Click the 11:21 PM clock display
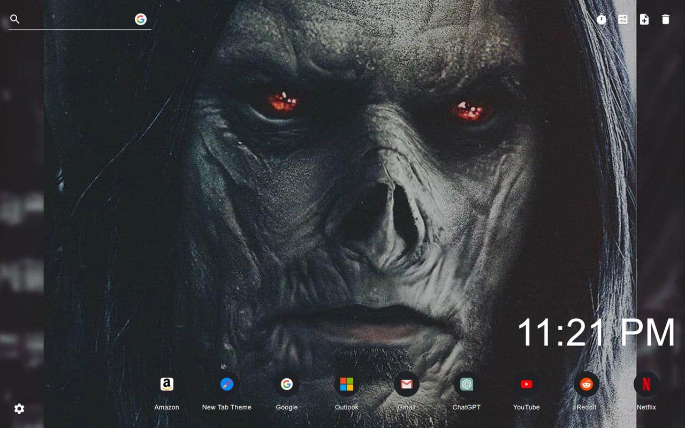The image size is (685, 428). (x=596, y=333)
